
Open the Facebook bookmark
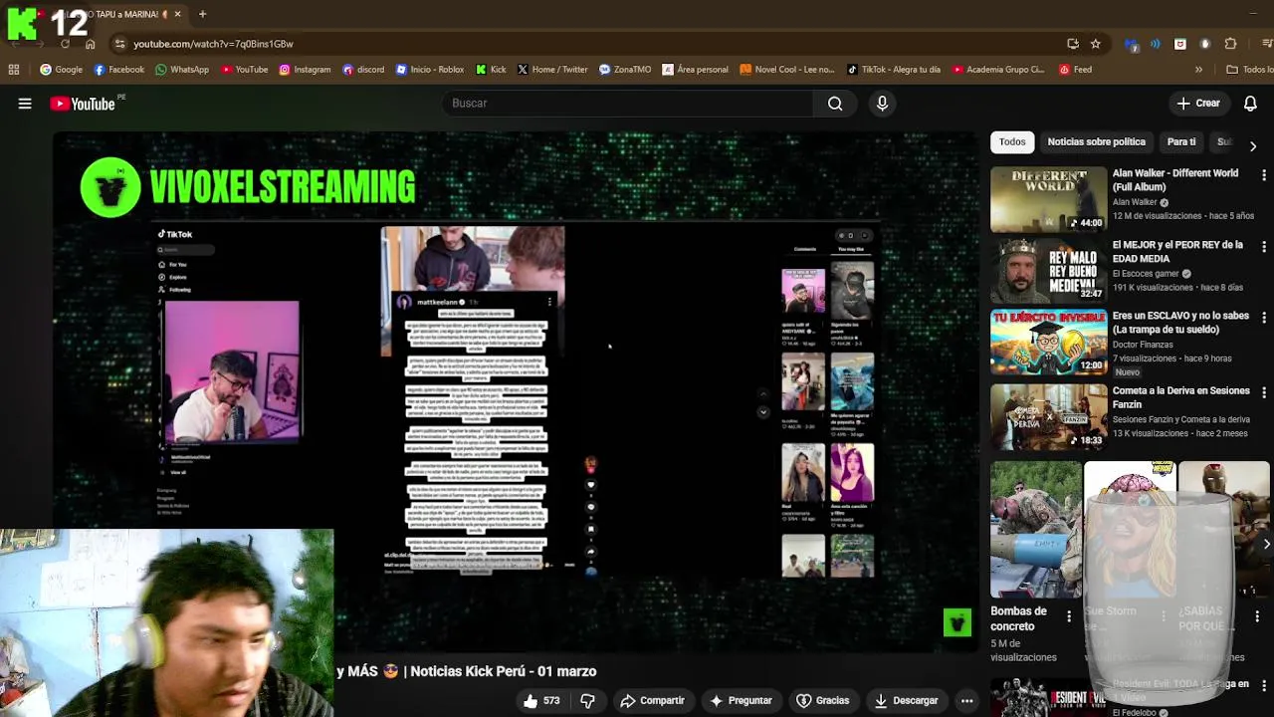pos(118,70)
